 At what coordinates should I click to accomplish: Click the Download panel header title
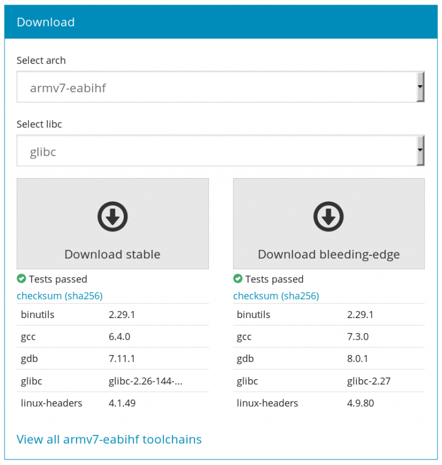(45, 22)
